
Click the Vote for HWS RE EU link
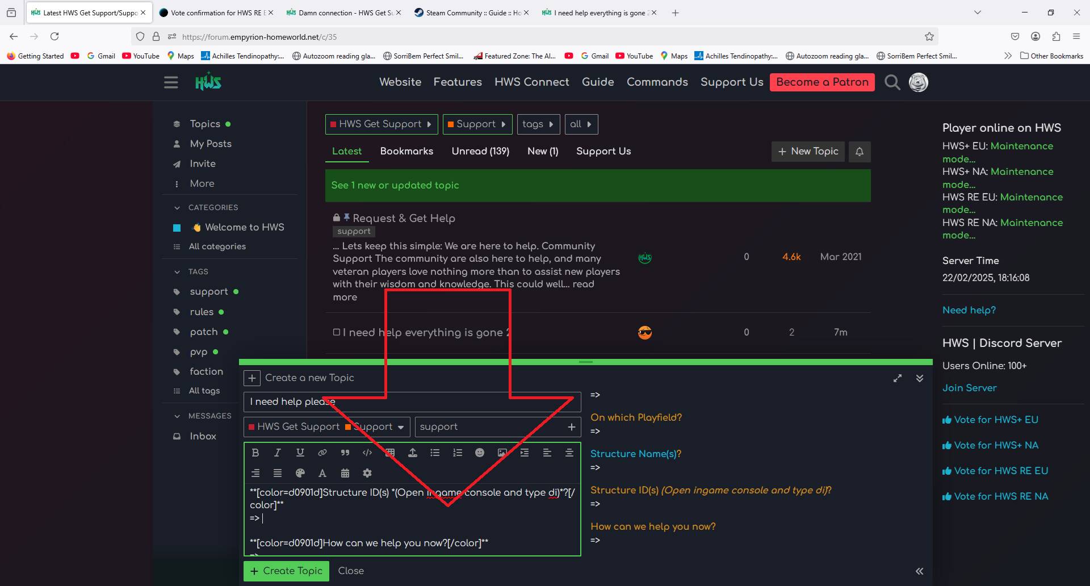pos(995,471)
